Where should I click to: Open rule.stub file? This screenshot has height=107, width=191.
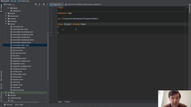pyautogui.click(x=16, y=82)
